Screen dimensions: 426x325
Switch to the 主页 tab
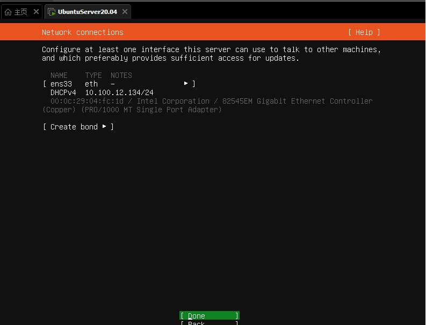(20, 12)
